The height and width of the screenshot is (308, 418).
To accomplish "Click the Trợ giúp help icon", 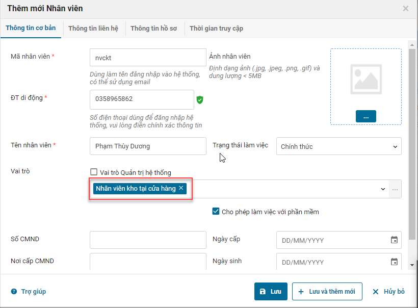I will coord(14,292).
